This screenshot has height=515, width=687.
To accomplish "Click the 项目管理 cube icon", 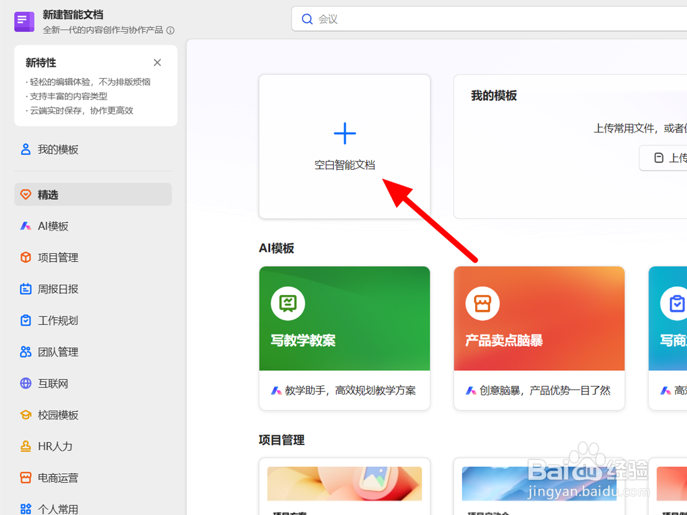I will point(26,257).
